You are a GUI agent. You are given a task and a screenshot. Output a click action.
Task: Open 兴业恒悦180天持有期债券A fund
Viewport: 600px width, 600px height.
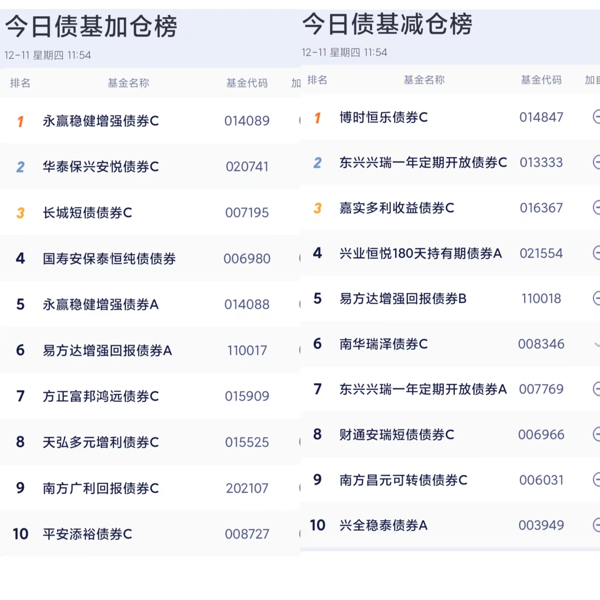click(x=421, y=253)
